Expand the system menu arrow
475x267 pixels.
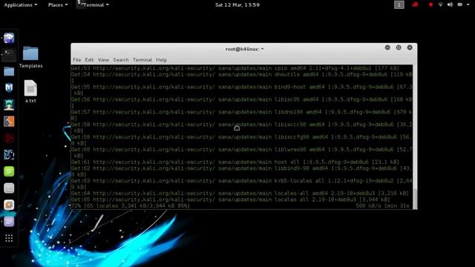tap(468, 5)
